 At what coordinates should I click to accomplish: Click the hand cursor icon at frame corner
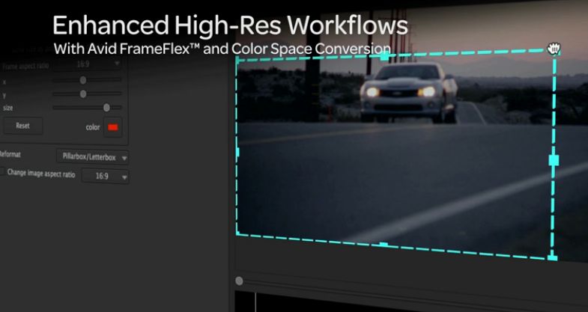[554, 49]
